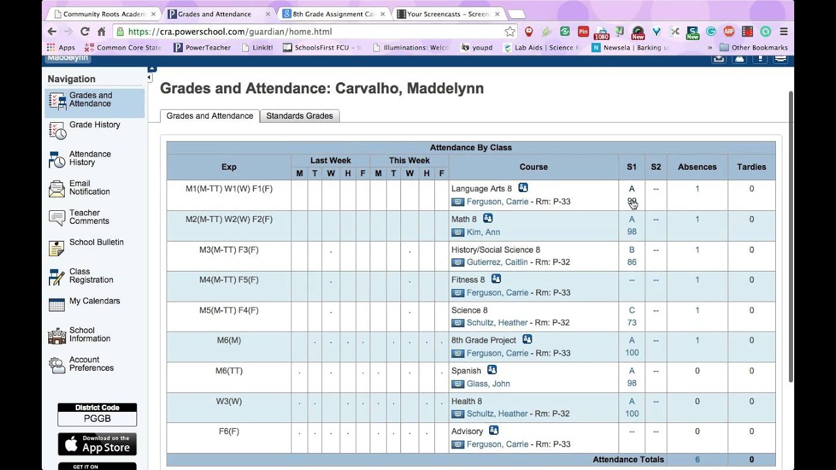Click the PowerSchool print icon in header
836x470 pixels.
[x=780, y=59]
